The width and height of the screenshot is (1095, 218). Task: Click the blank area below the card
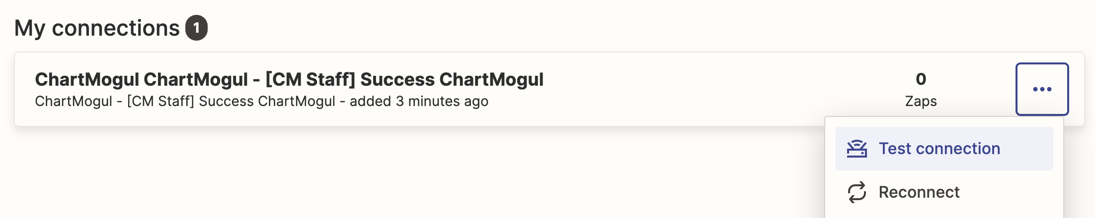(397, 173)
